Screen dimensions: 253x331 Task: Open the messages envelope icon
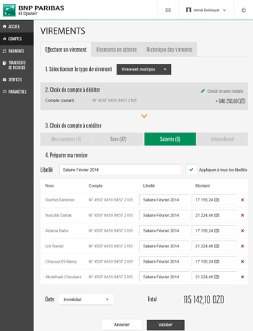click(168, 10)
